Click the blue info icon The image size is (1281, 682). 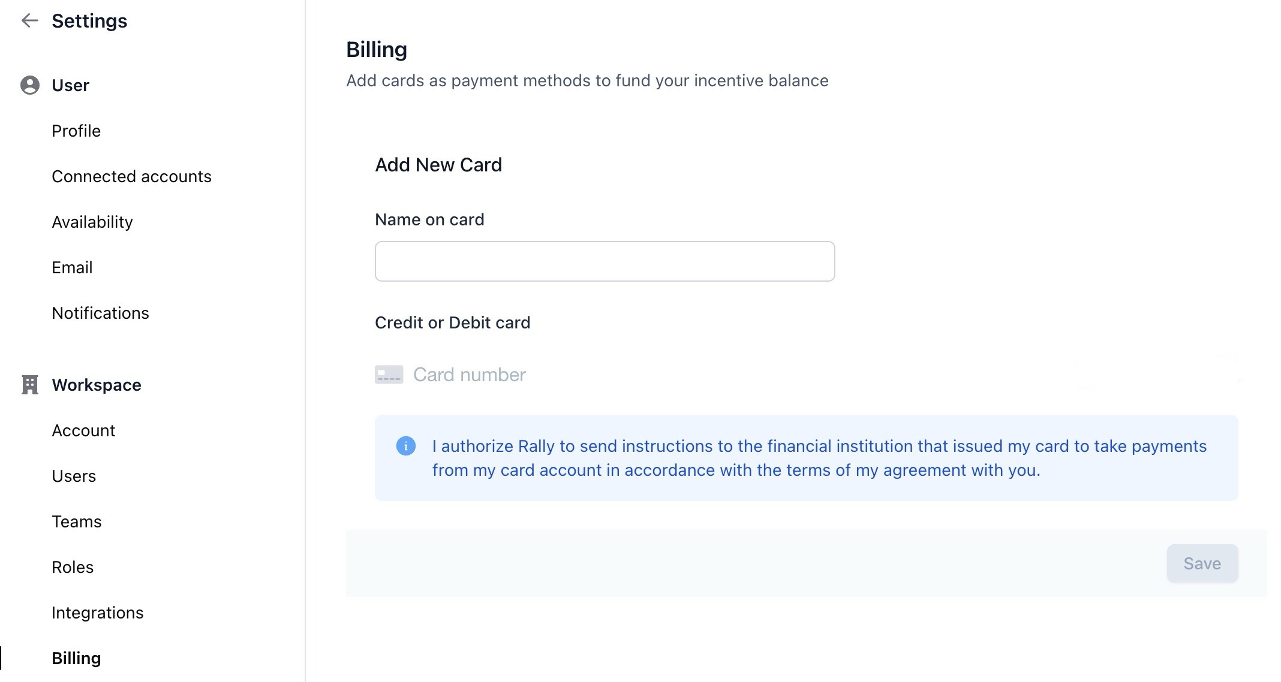406,446
